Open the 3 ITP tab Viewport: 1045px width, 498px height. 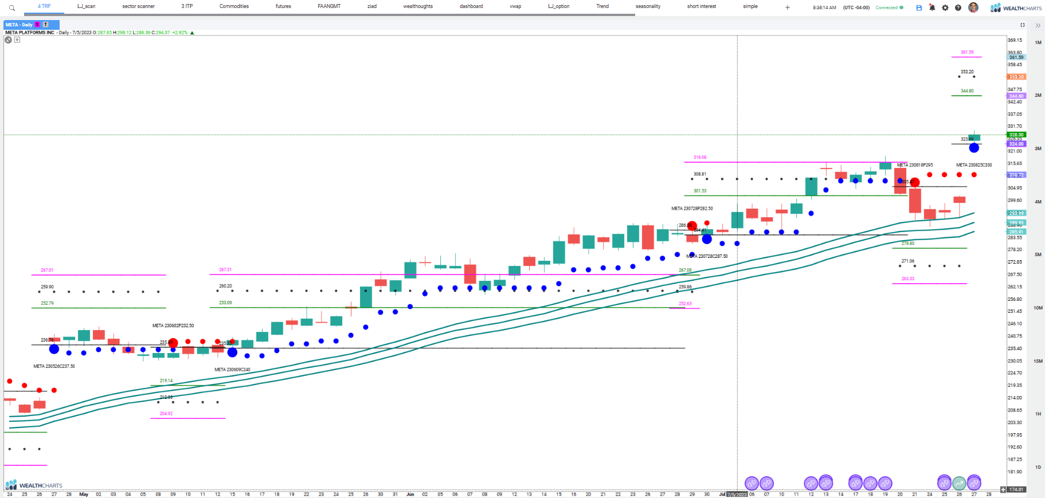click(187, 6)
